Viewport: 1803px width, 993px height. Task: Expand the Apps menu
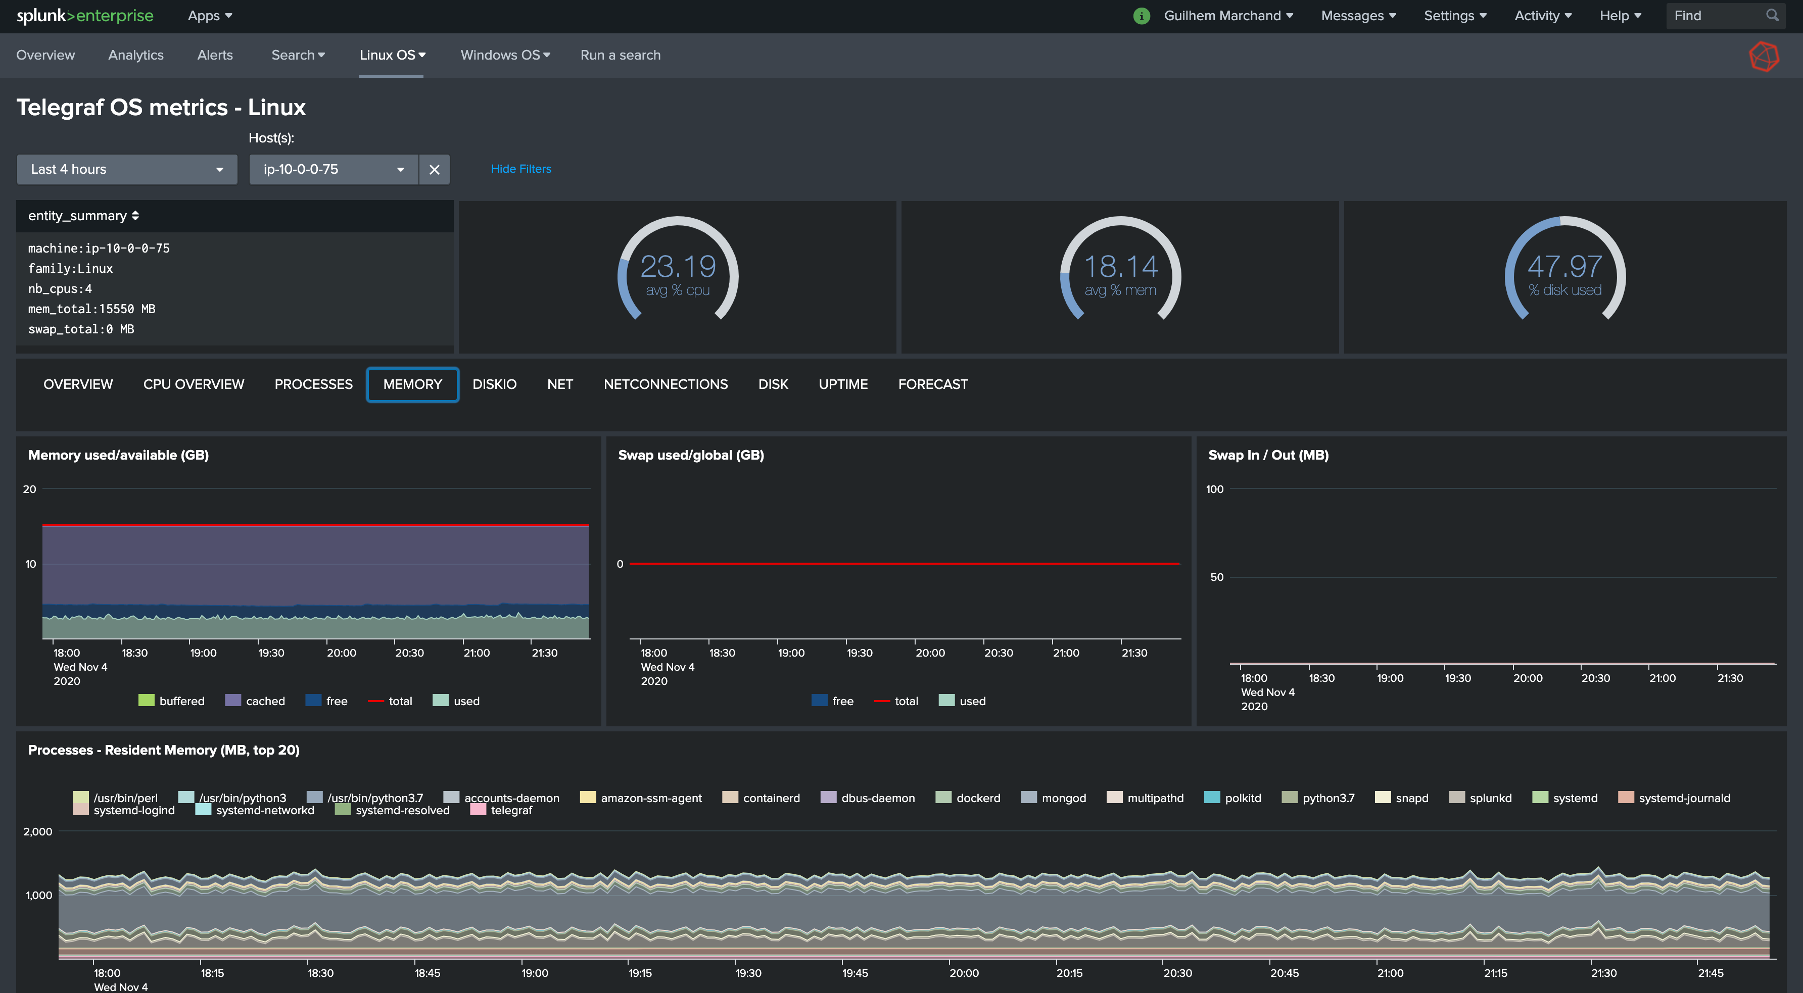pyautogui.click(x=209, y=15)
